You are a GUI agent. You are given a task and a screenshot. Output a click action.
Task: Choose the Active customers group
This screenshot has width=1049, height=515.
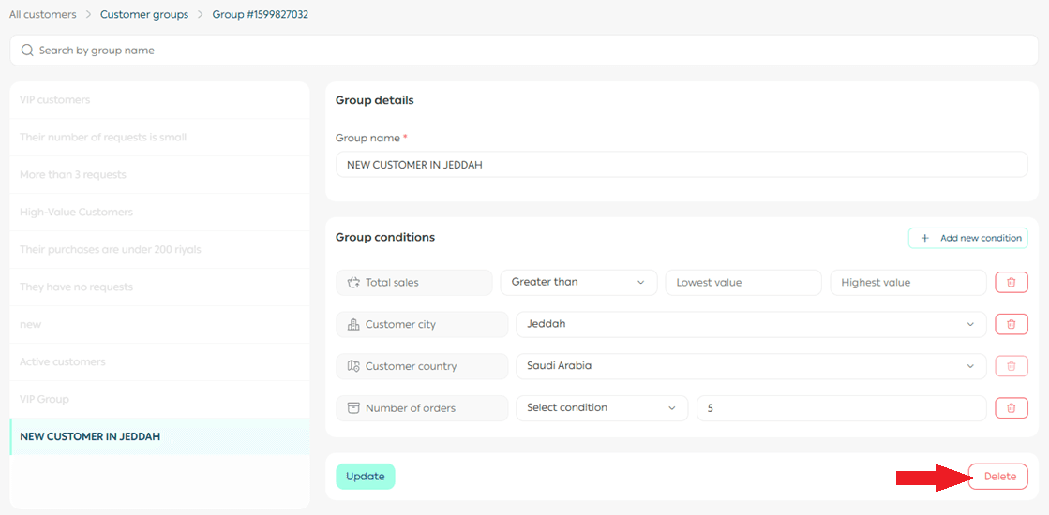tap(63, 362)
